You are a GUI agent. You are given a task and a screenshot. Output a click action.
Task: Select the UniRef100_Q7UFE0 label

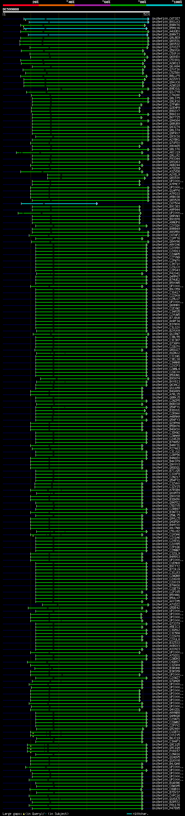166,143
